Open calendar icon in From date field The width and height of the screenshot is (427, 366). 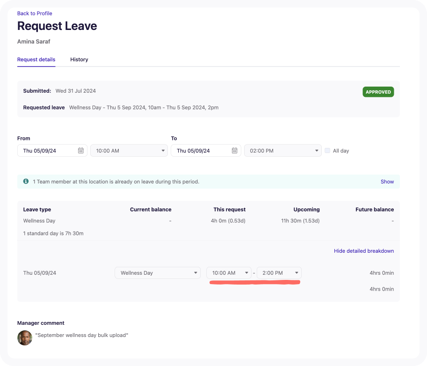[80, 151]
